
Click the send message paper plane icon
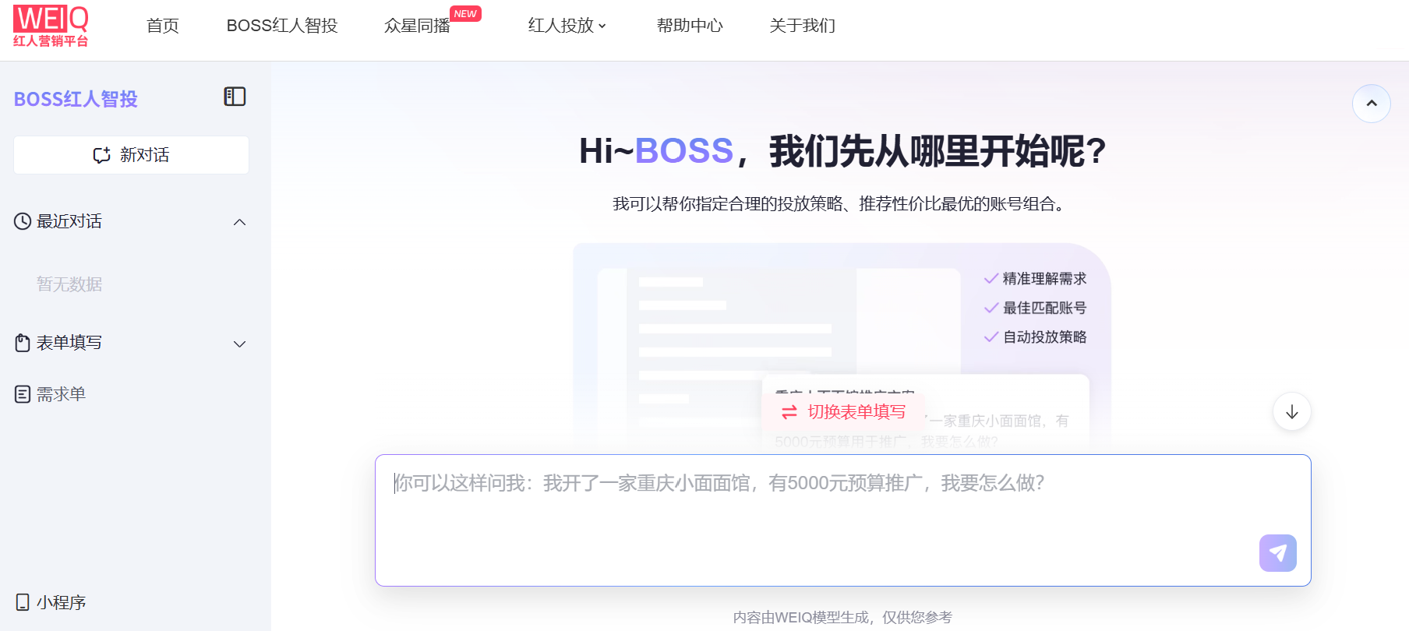[1277, 553]
